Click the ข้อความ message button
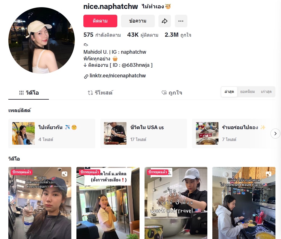 coord(138,21)
